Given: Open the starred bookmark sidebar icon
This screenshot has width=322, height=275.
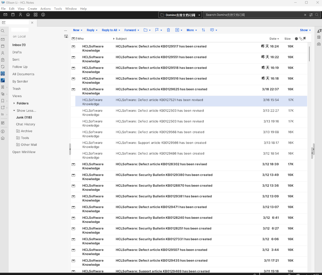Looking at the screenshot, I should click(3, 87).
